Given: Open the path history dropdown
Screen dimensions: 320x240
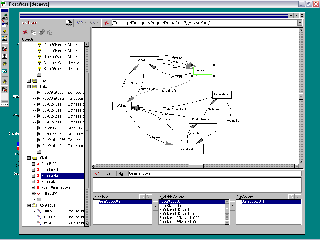Looking at the screenshot, I should tap(300, 23).
